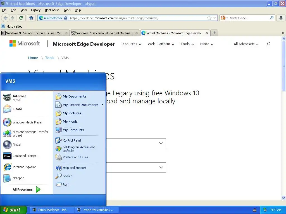The image size is (286, 214).
Task: Open Notepad from the Start menu
Action: [27, 178]
